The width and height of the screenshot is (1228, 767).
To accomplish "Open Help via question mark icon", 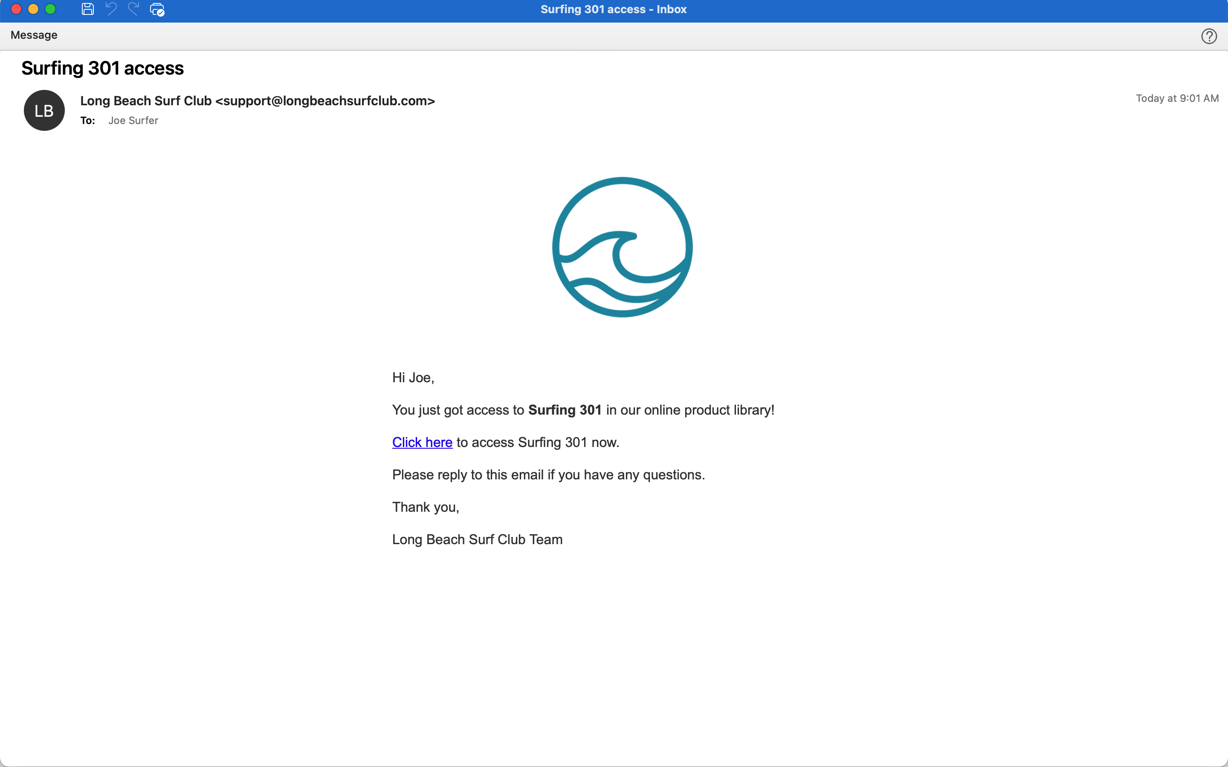I will [x=1209, y=36].
